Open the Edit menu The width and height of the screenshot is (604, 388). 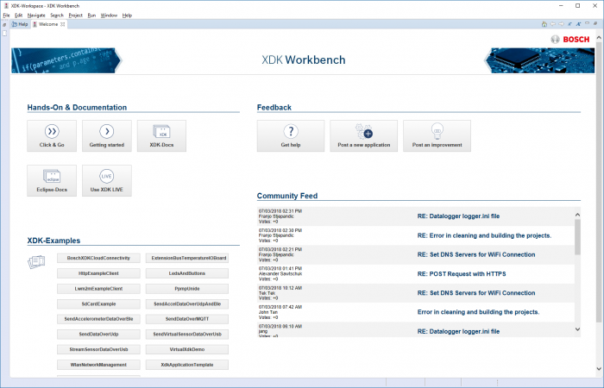(x=18, y=16)
